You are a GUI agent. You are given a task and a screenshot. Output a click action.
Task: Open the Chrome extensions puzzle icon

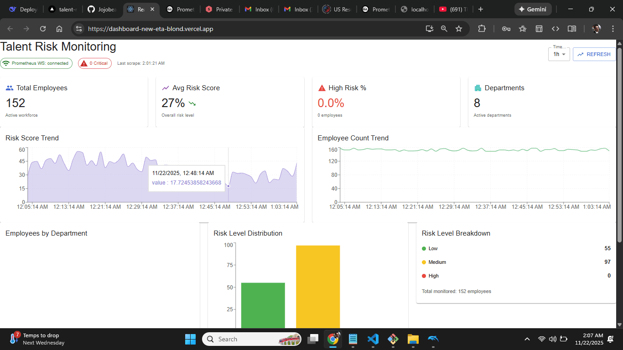click(x=482, y=28)
